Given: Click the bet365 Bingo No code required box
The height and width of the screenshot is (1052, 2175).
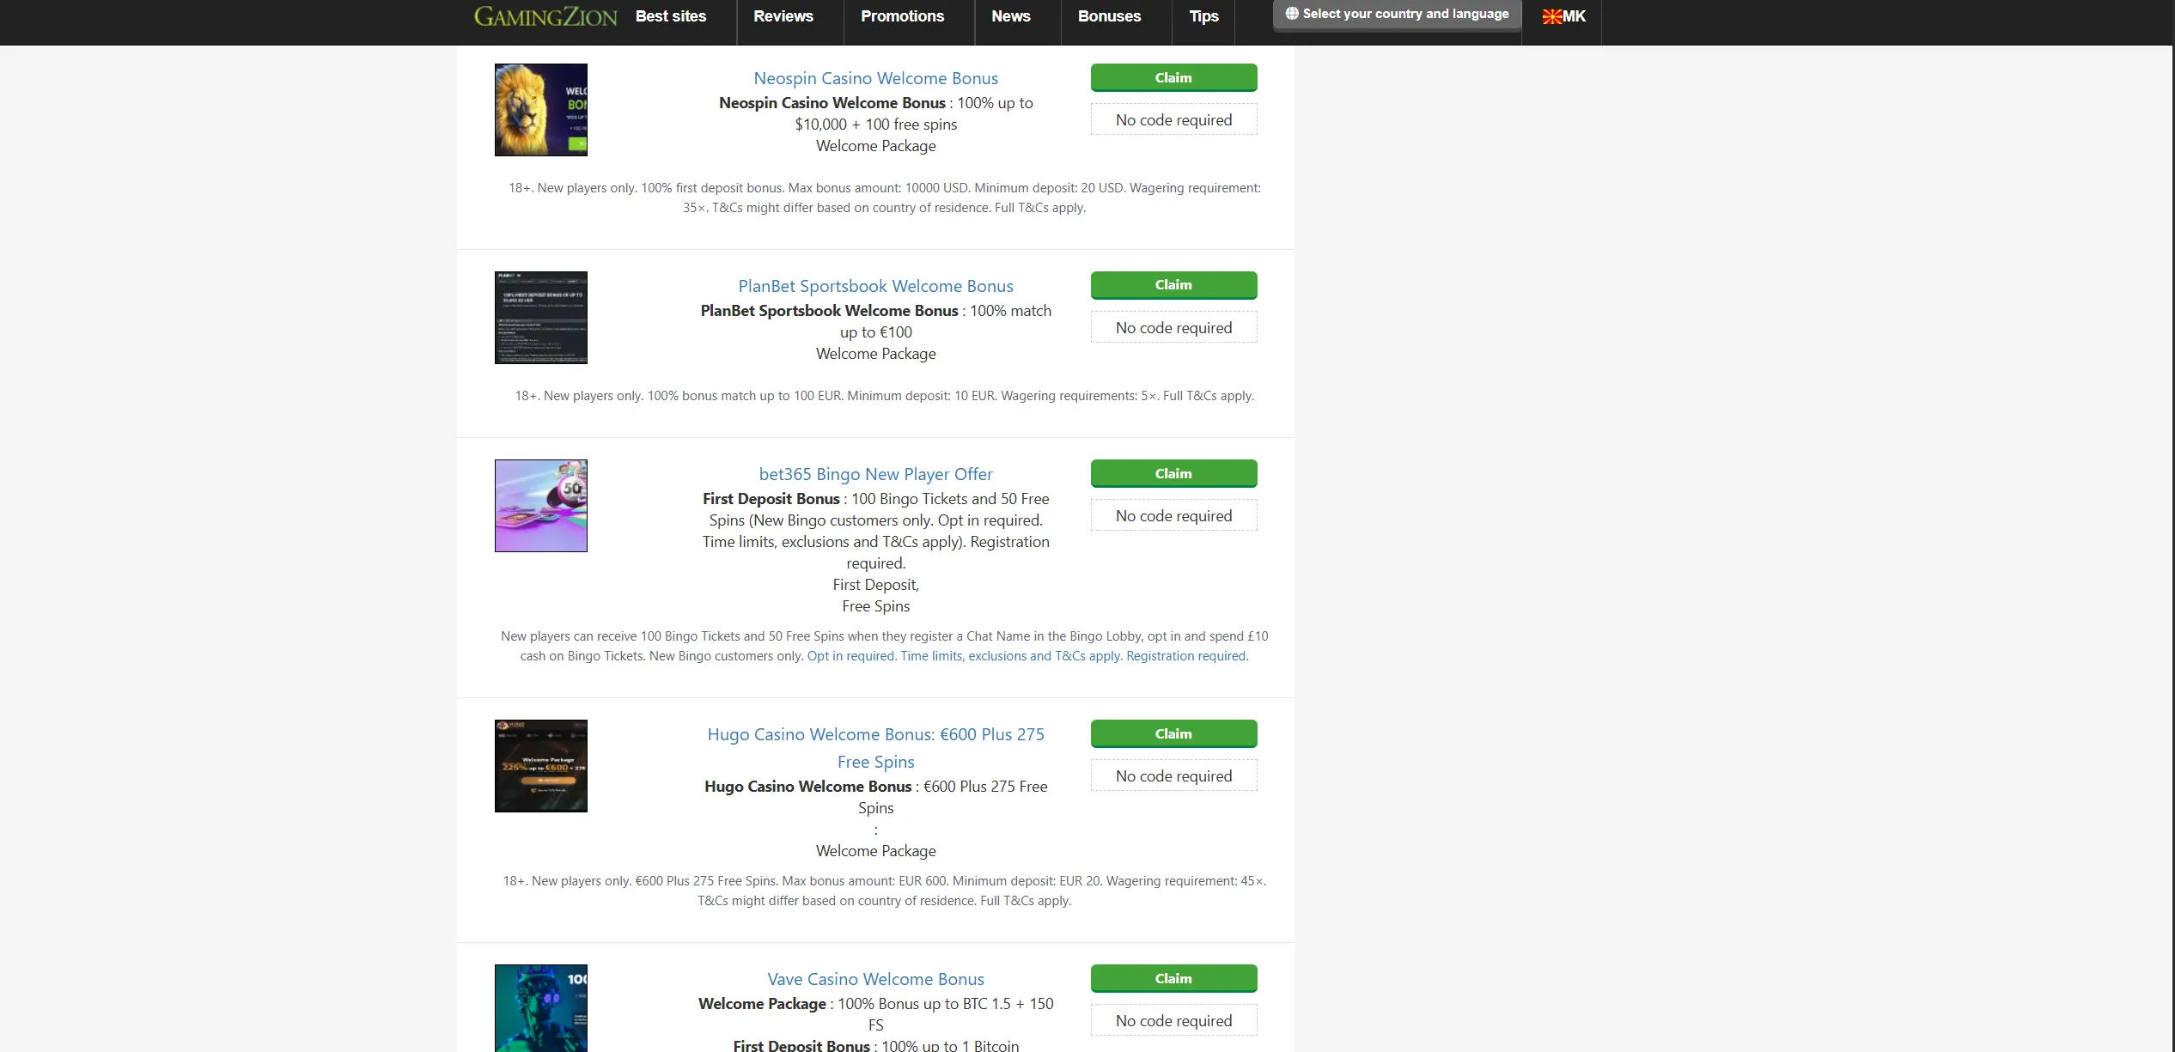Looking at the screenshot, I should click(x=1173, y=515).
